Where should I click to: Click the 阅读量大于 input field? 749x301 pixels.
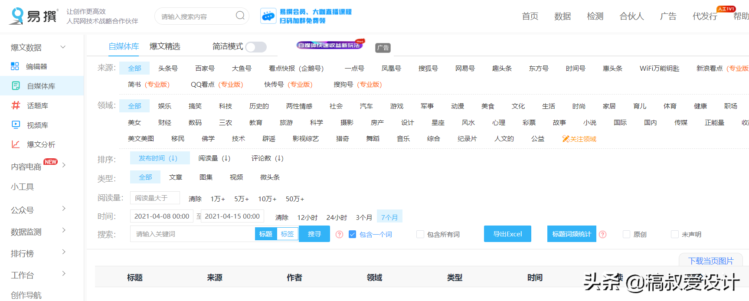click(155, 198)
